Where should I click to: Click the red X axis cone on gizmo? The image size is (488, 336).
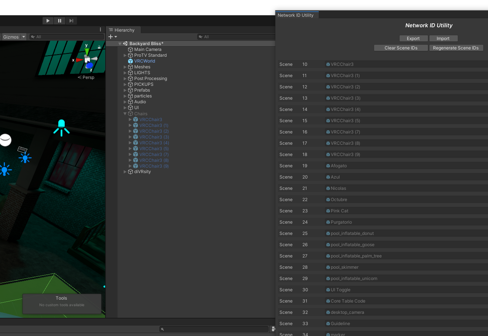click(79, 60)
